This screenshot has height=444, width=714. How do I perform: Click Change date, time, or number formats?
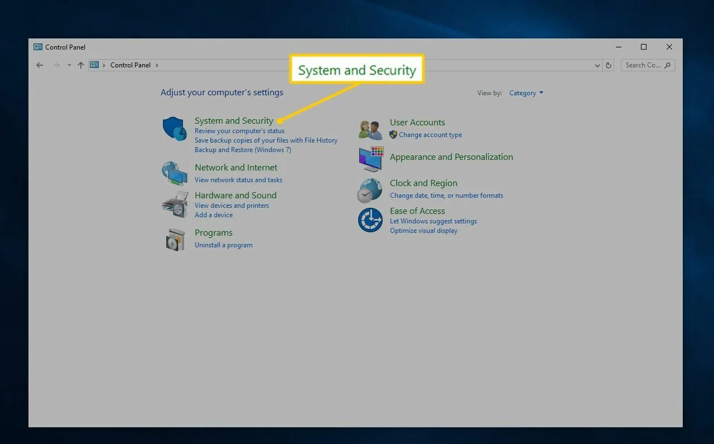pyautogui.click(x=446, y=196)
